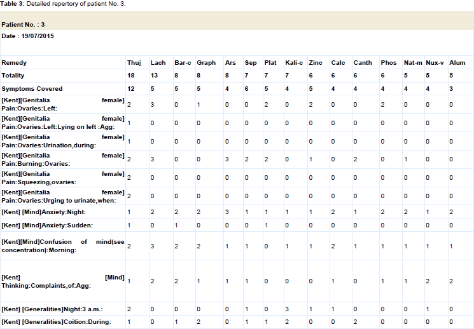The image size is (474, 329).
Task: Select Phos value 2 in Pain:Ovaries:Left row
Action: [383, 104]
